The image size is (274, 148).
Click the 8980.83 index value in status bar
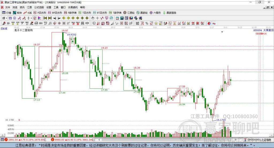coord(60,140)
